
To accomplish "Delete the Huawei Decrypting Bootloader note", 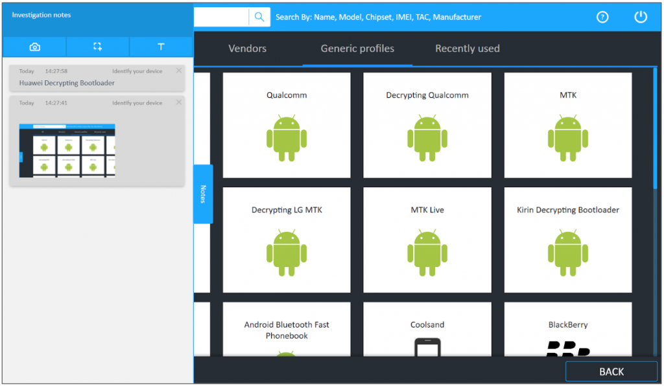I will pyautogui.click(x=179, y=71).
